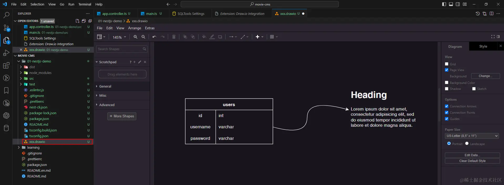Viewport: 504px width, 185px height.
Task: Select the Landscape orientation radio button
Action: click(x=467, y=143)
